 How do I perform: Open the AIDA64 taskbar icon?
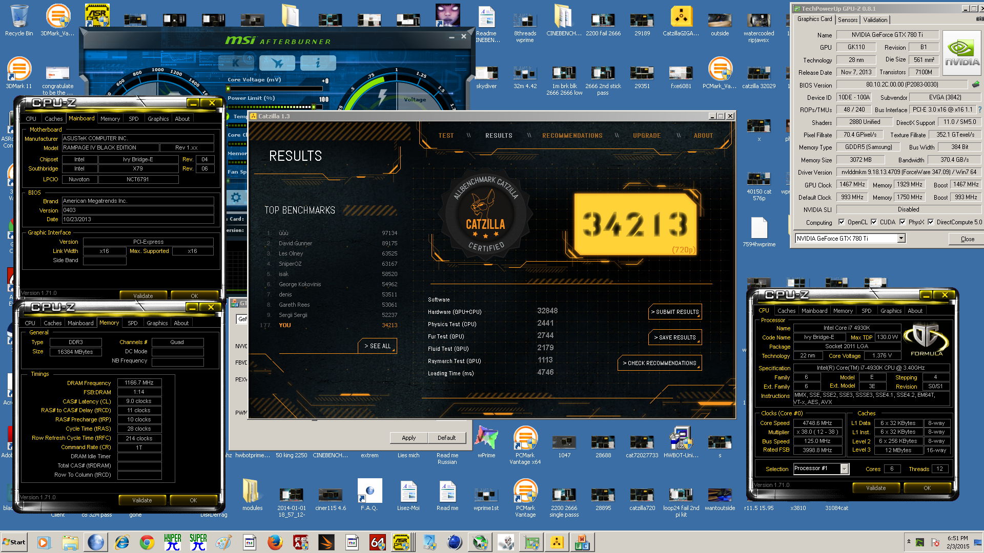378,542
